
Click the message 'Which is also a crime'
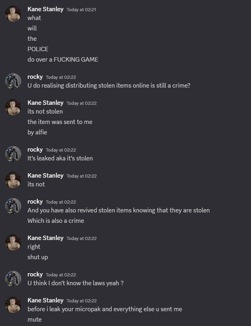[x=55, y=221]
